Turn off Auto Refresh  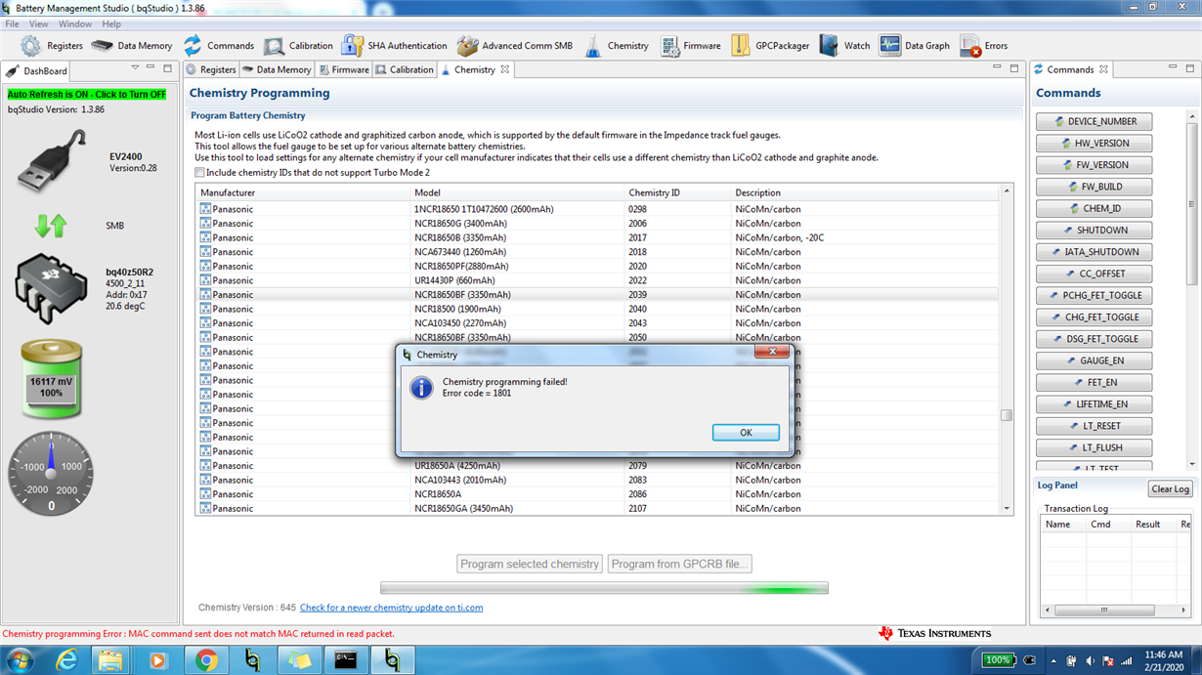click(87, 95)
